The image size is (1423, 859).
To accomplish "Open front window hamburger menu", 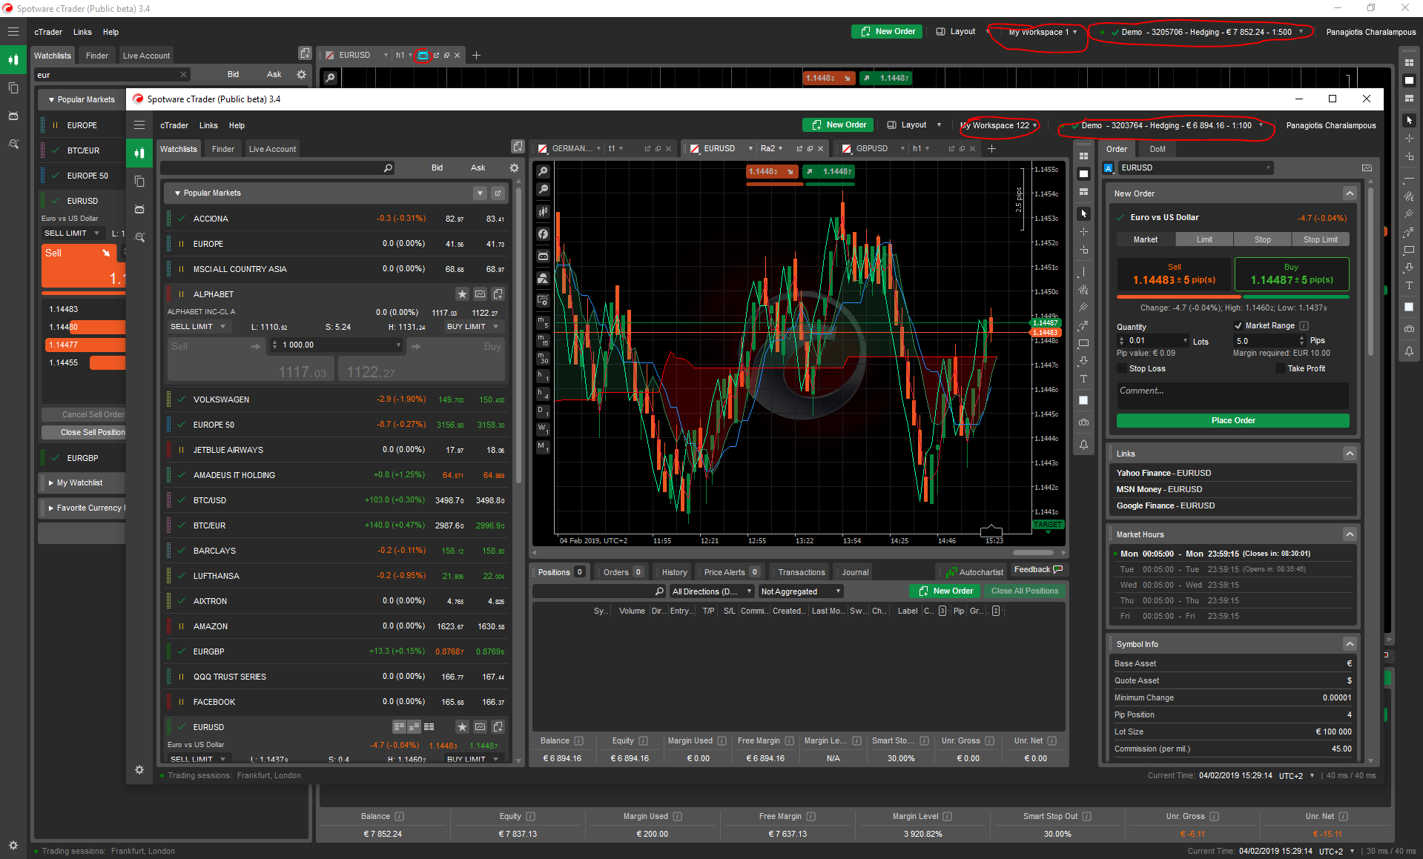I will tap(139, 125).
